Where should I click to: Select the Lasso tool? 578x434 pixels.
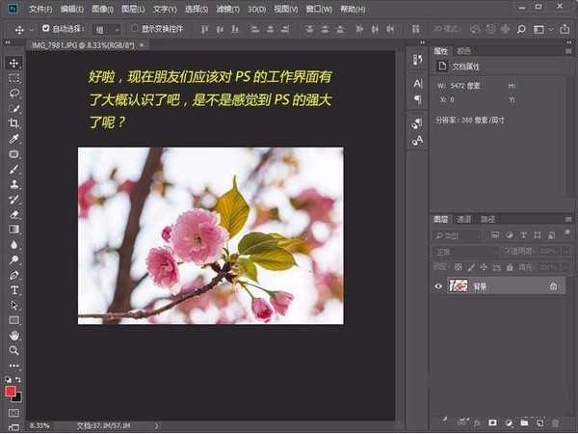click(x=13, y=94)
